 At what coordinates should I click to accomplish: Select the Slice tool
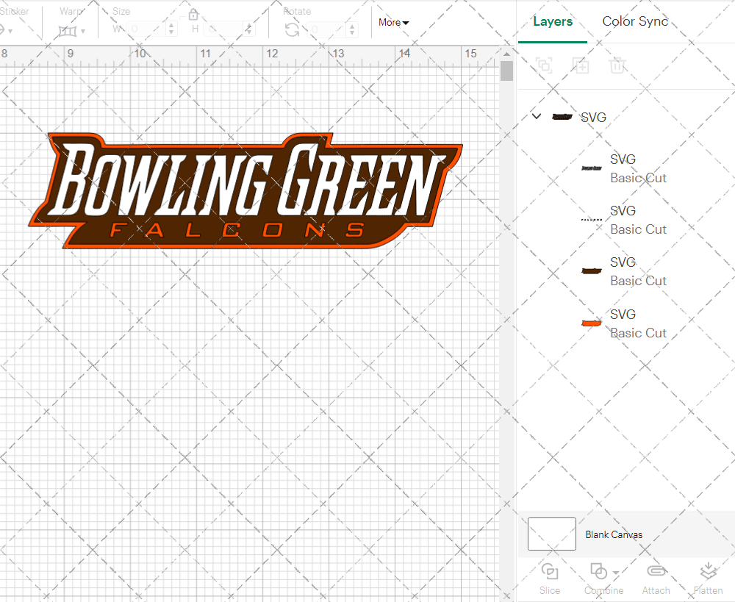[x=550, y=578]
